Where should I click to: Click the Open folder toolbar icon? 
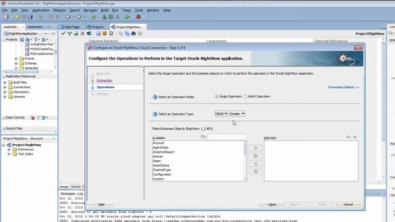point(17,17)
